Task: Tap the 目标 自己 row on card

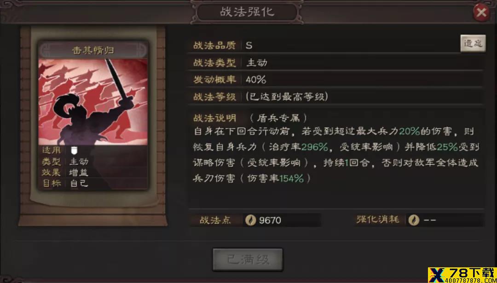Action: 93,183
